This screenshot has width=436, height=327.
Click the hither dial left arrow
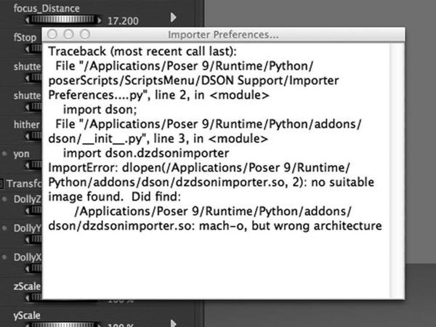click(x=28, y=137)
